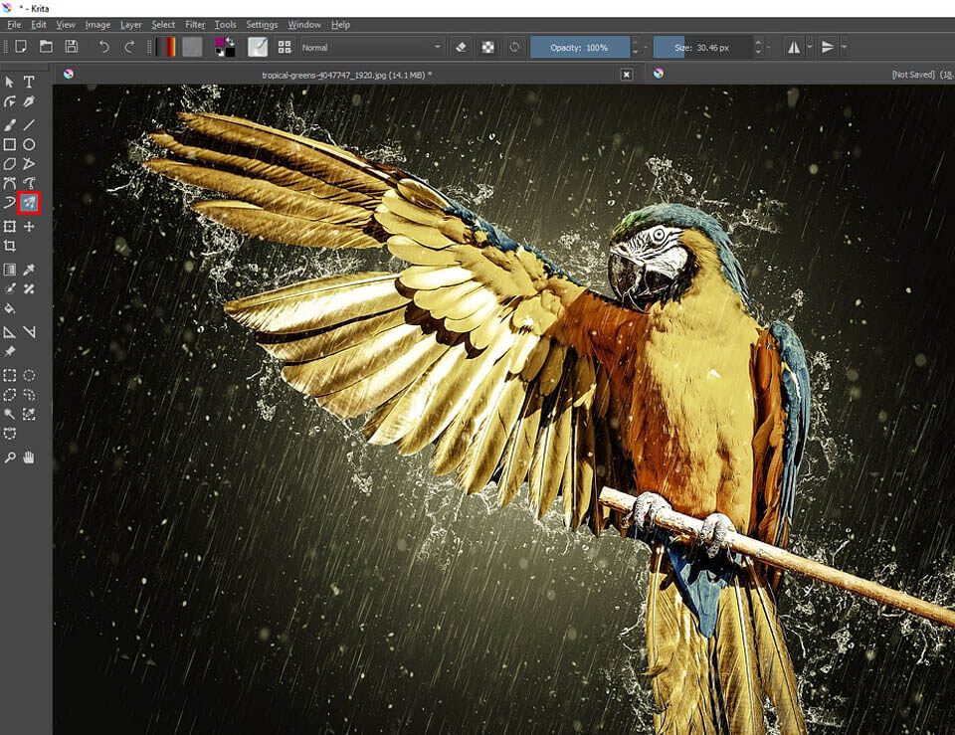955x735 pixels.
Task: Choose the Text tool
Action: [x=30, y=82]
